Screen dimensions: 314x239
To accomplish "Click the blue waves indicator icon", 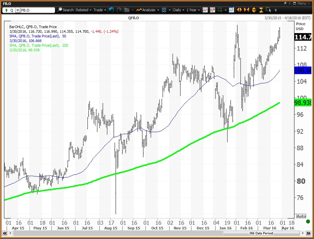I will 164,10.
